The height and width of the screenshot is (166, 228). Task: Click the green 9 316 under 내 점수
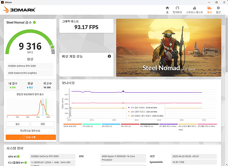13,88
